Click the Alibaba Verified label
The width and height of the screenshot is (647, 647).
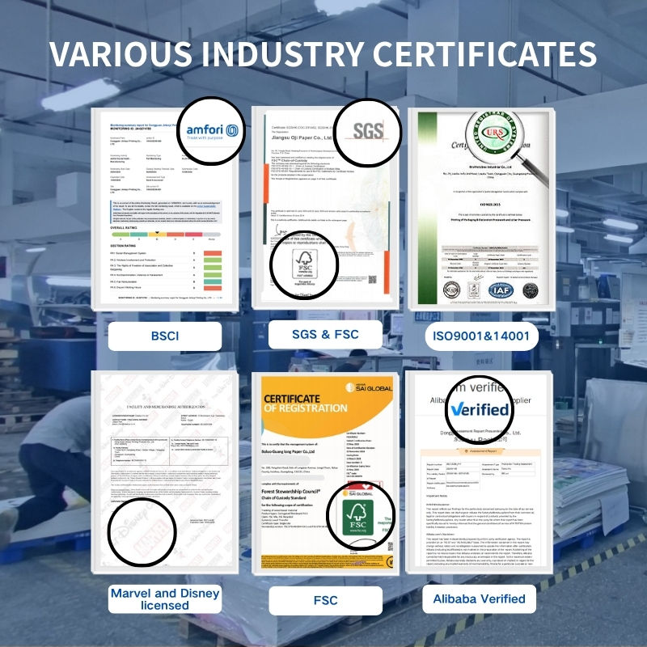pos(479,598)
